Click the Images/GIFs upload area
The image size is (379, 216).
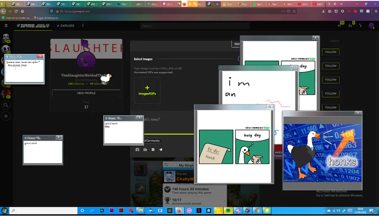tap(147, 90)
